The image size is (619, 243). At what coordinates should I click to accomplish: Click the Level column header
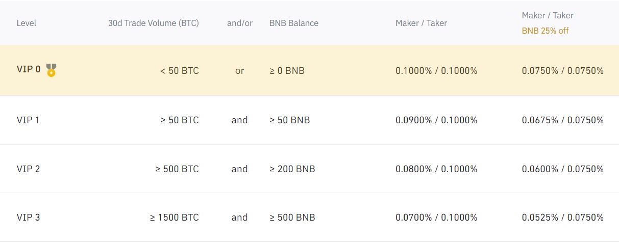tap(27, 23)
